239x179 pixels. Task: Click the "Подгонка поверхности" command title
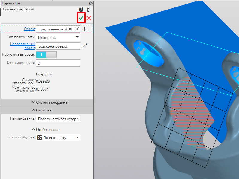click(18, 9)
